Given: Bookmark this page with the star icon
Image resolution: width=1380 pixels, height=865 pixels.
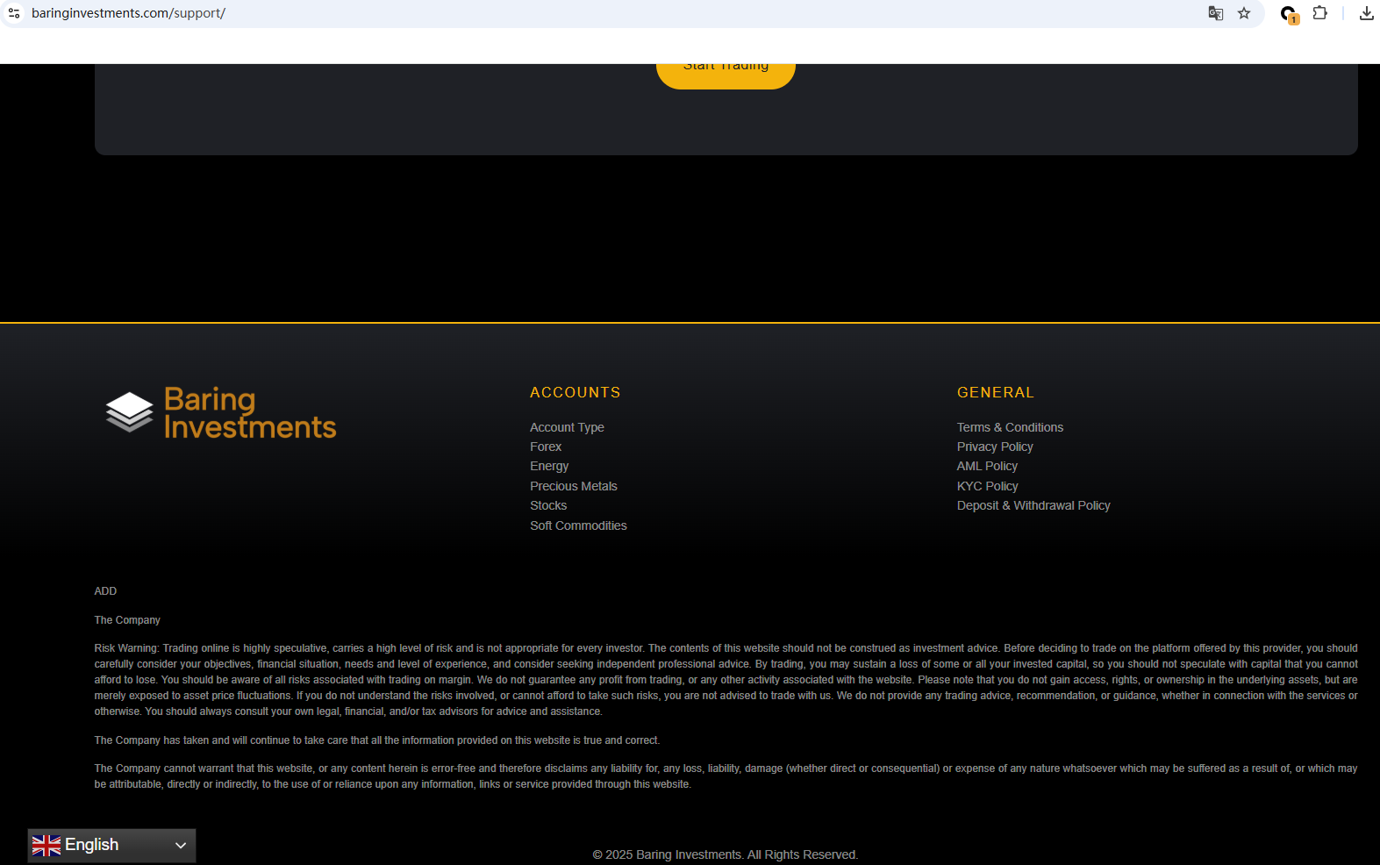Looking at the screenshot, I should pyautogui.click(x=1244, y=13).
